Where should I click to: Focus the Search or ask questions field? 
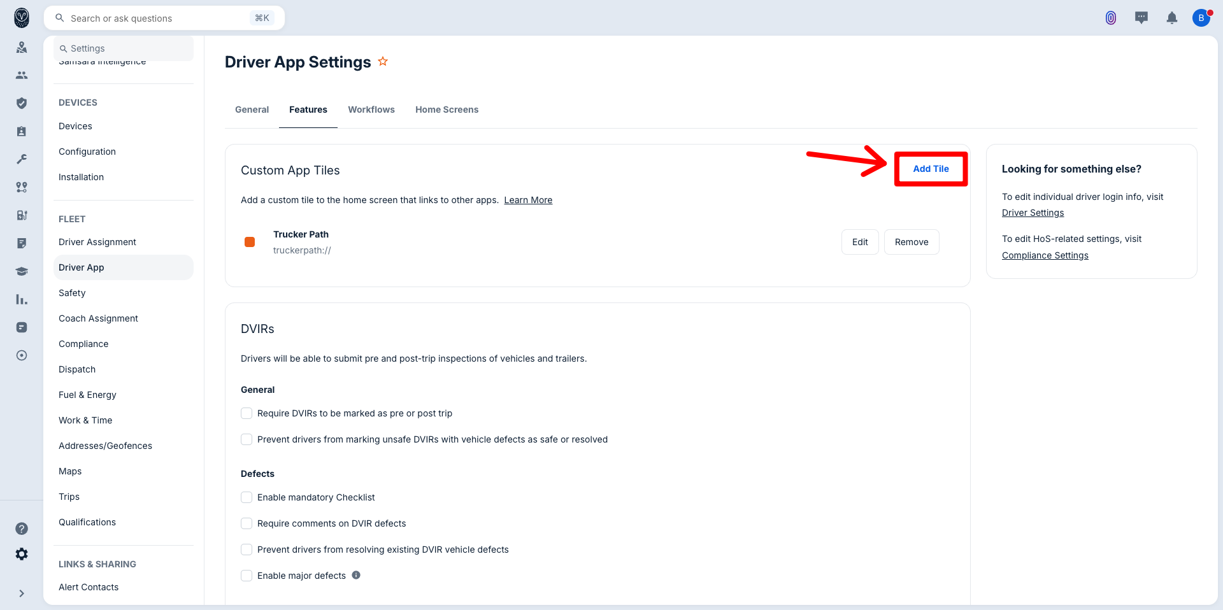[159, 18]
